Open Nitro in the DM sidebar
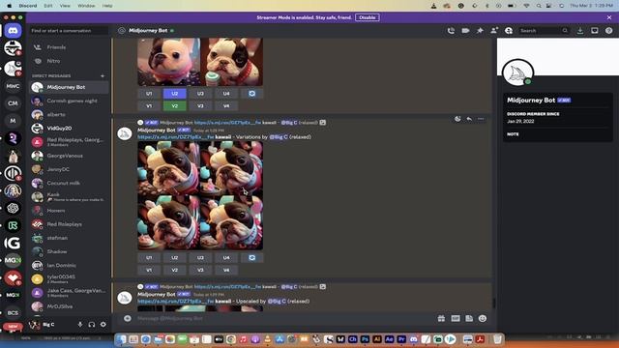The height and width of the screenshot is (348, 619). point(69,61)
